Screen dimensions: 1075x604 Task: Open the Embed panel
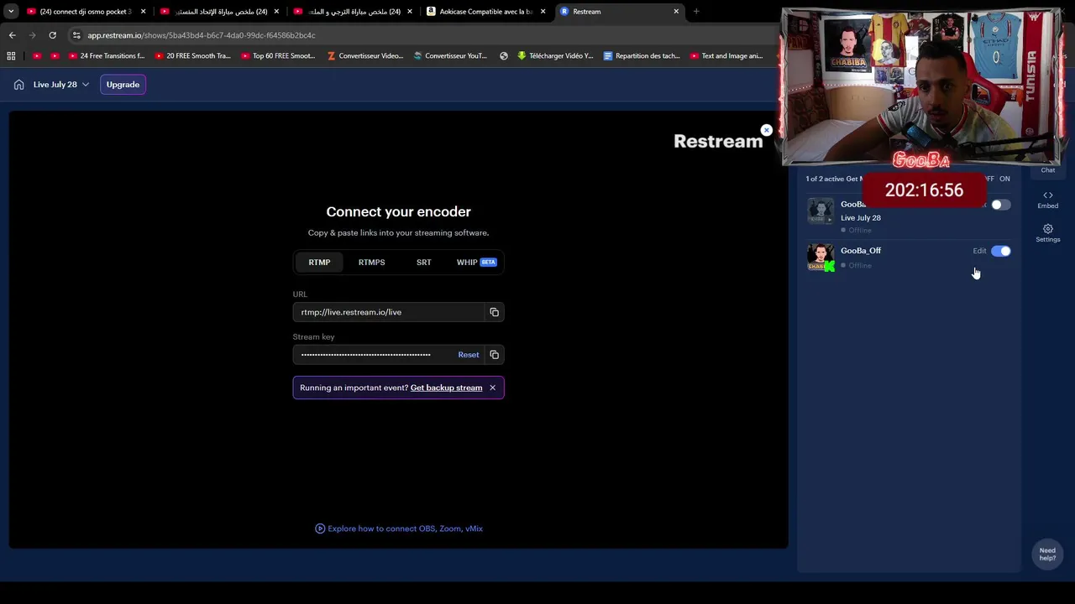point(1047,200)
